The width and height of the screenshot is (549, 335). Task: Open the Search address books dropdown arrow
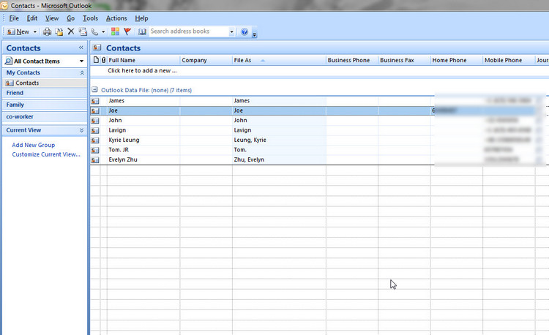[232, 32]
